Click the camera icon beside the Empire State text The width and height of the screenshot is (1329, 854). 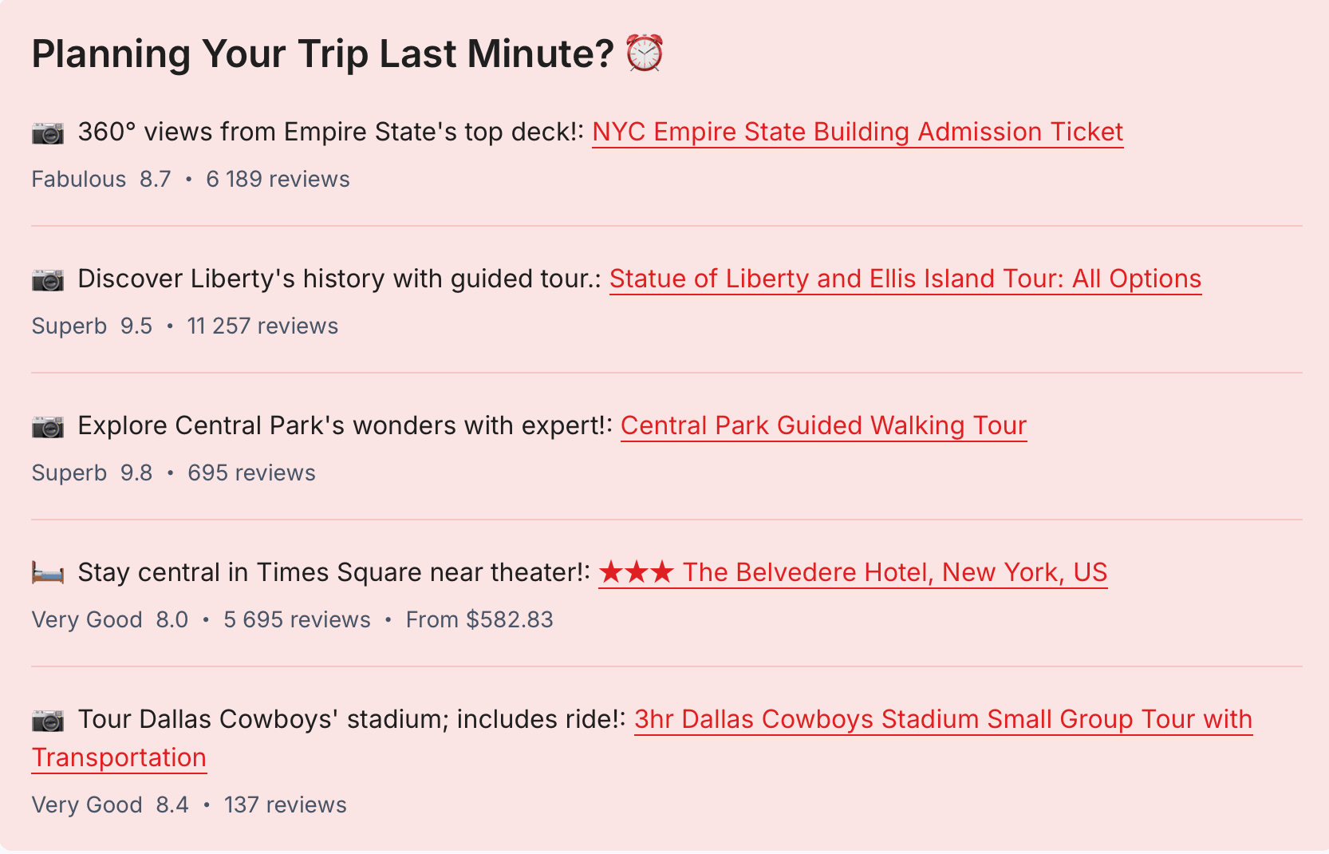pos(48,132)
